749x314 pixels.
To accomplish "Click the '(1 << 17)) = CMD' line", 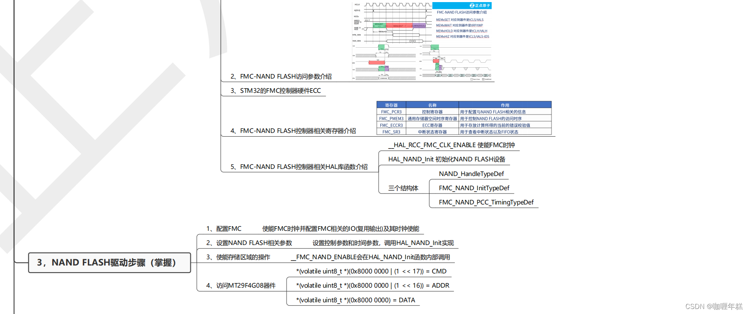I will [371, 271].
